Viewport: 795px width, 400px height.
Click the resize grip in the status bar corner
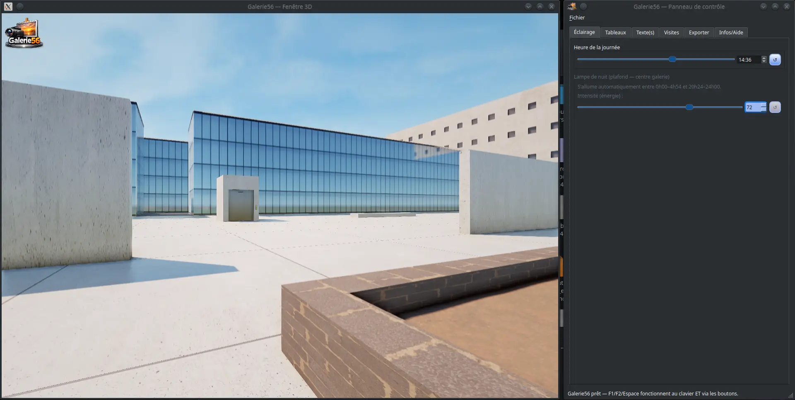(791, 396)
